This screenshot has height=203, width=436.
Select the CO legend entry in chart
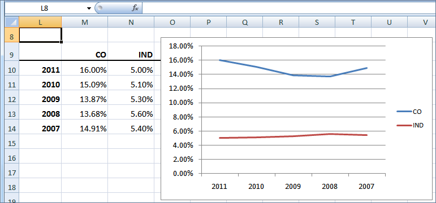pos(409,112)
